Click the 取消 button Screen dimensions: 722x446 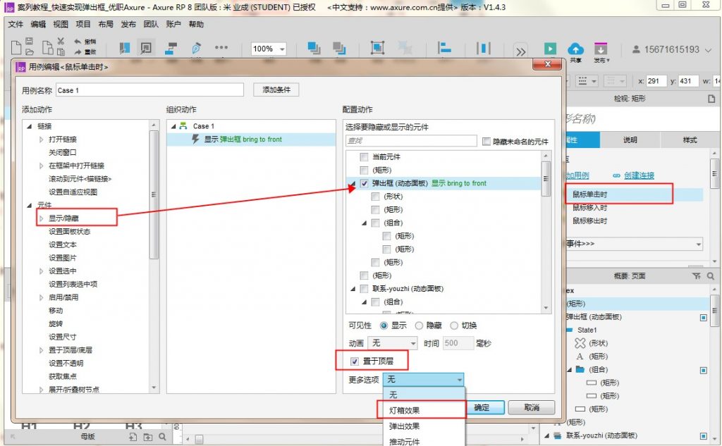click(x=532, y=407)
